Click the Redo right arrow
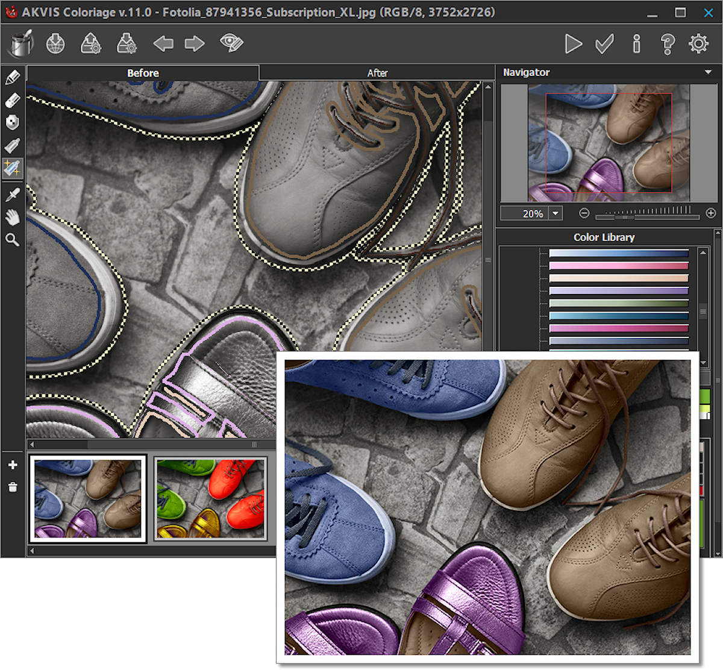This screenshot has height=670, width=723. (194, 43)
